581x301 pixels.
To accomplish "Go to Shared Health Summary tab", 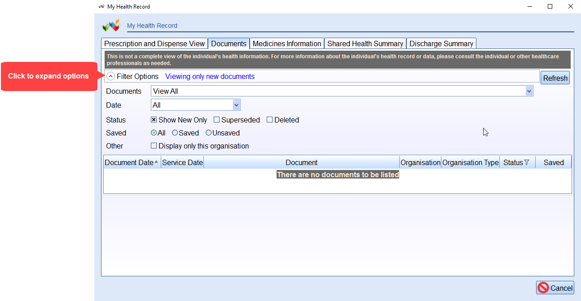I will point(365,44).
